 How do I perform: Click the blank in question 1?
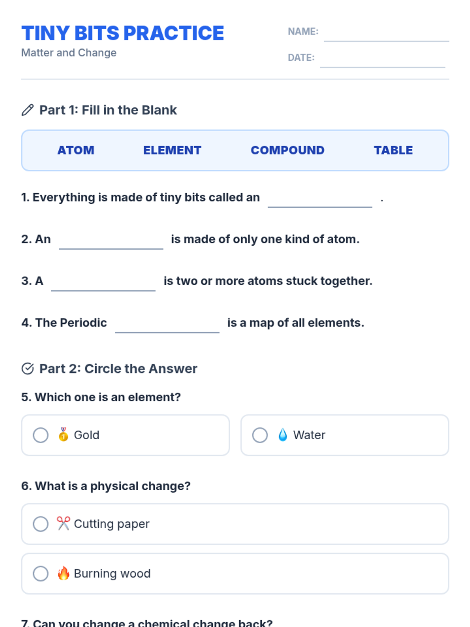(320, 199)
